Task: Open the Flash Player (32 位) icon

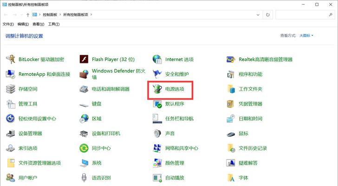Action: pos(84,59)
